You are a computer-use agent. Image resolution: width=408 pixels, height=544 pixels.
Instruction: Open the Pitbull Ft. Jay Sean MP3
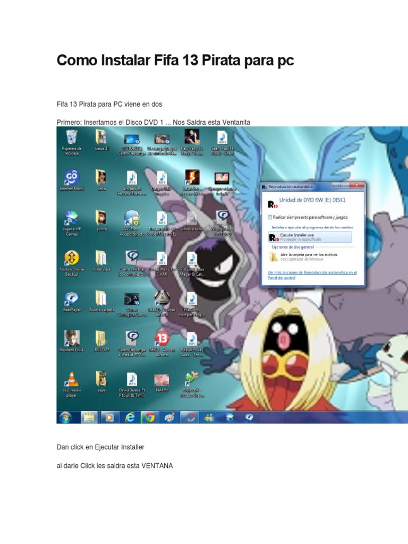(x=191, y=344)
